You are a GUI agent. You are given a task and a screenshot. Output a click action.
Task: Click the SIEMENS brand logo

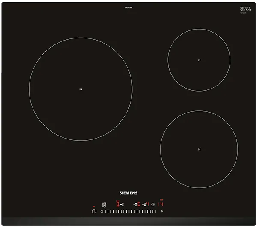(x=128, y=193)
